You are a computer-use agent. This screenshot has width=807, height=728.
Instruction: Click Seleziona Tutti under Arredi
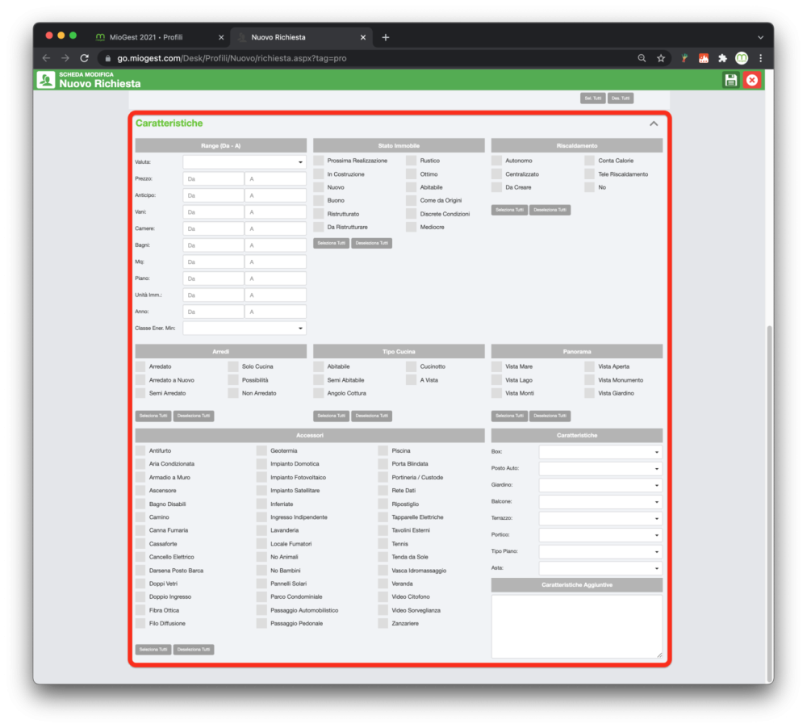tap(153, 416)
